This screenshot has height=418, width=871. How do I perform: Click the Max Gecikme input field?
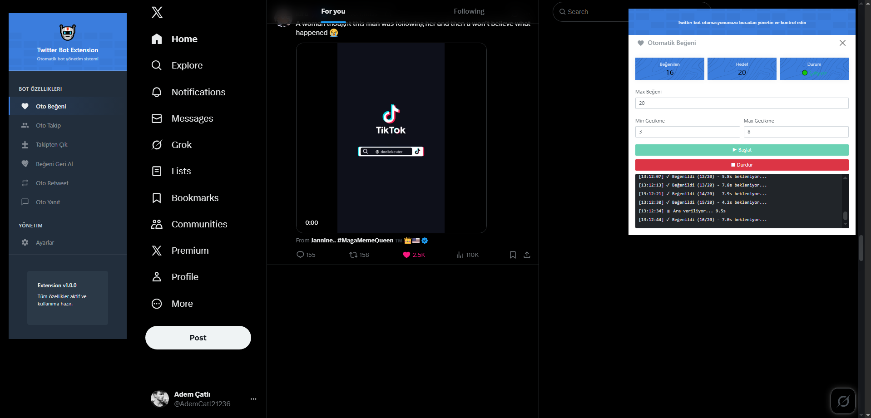click(796, 132)
